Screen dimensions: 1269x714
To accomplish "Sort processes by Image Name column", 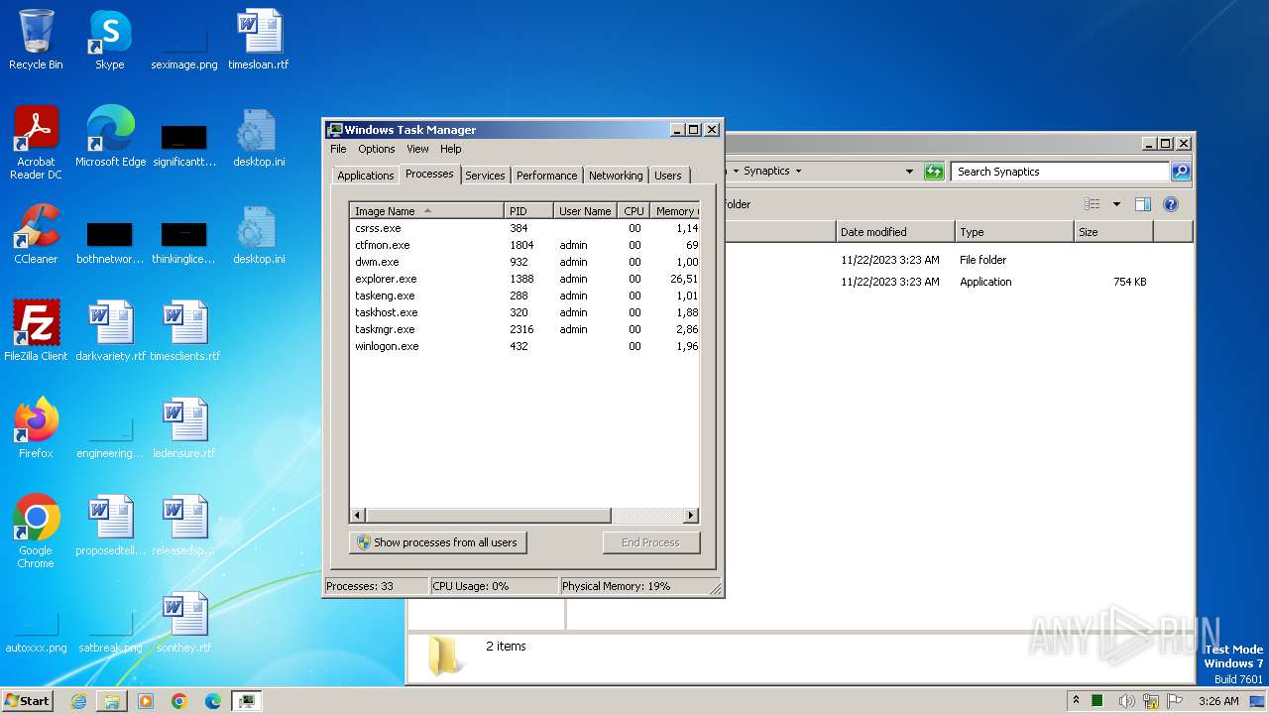I will tap(426, 211).
